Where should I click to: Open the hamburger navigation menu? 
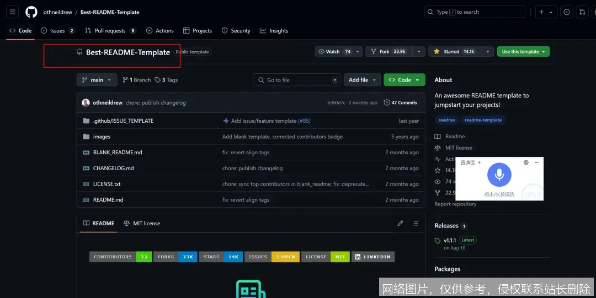click(13, 12)
